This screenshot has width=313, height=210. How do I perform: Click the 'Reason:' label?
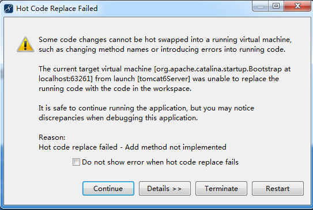(52, 138)
